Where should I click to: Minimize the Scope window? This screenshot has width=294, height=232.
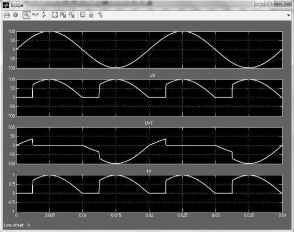pyautogui.click(x=260, y=4)
